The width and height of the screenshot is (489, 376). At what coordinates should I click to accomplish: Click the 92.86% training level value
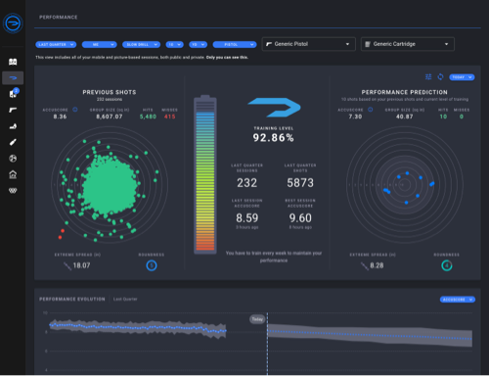(x=274, y=138)
